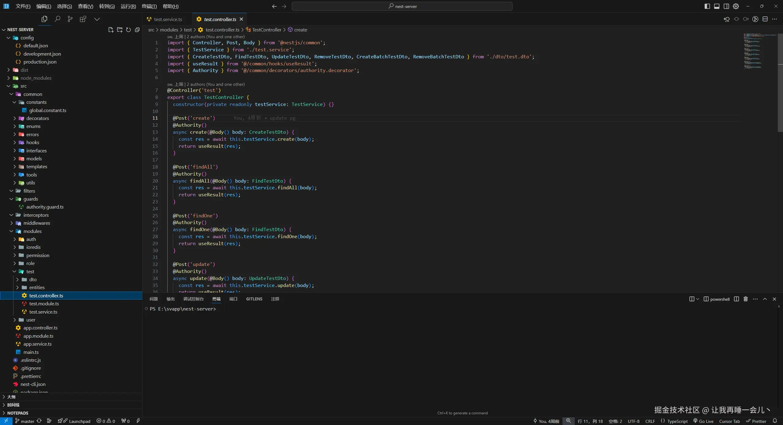The width and height of the screenshot is (783, 425).
Task: Toggle the primary sidebar layout button
Action: coord(707,6)
